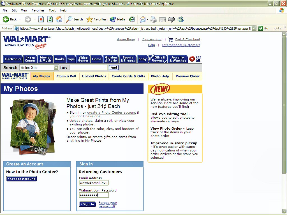Click the Email Address input field
287x215 pixels.
point(94,183)
